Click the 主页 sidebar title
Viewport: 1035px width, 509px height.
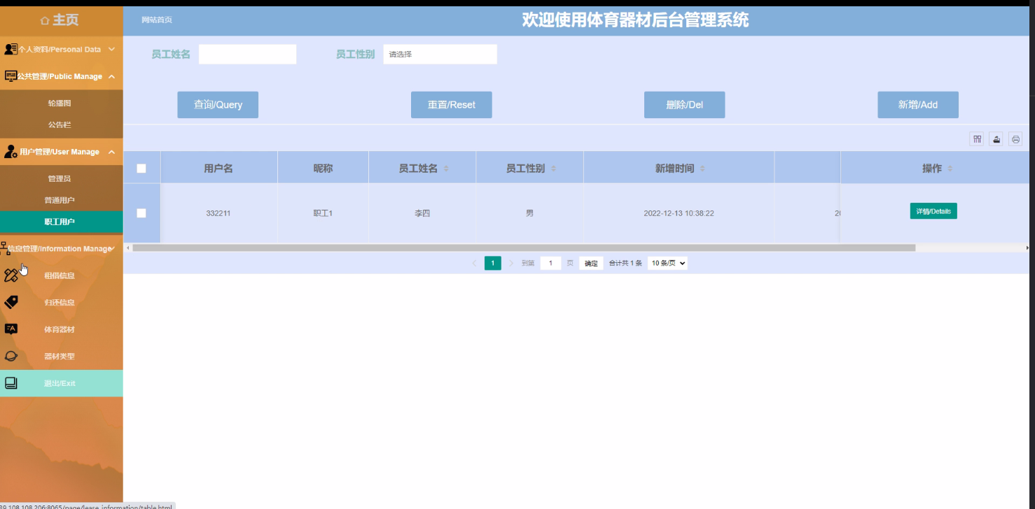click(x=65, y=21)
